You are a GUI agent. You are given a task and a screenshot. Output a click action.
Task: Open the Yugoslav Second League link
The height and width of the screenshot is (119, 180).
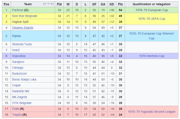152,112
